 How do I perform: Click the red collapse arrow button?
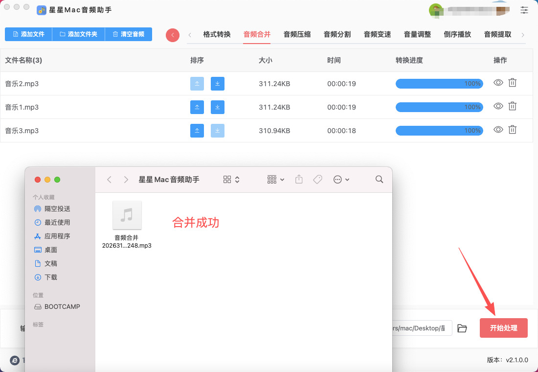(173, 35)
